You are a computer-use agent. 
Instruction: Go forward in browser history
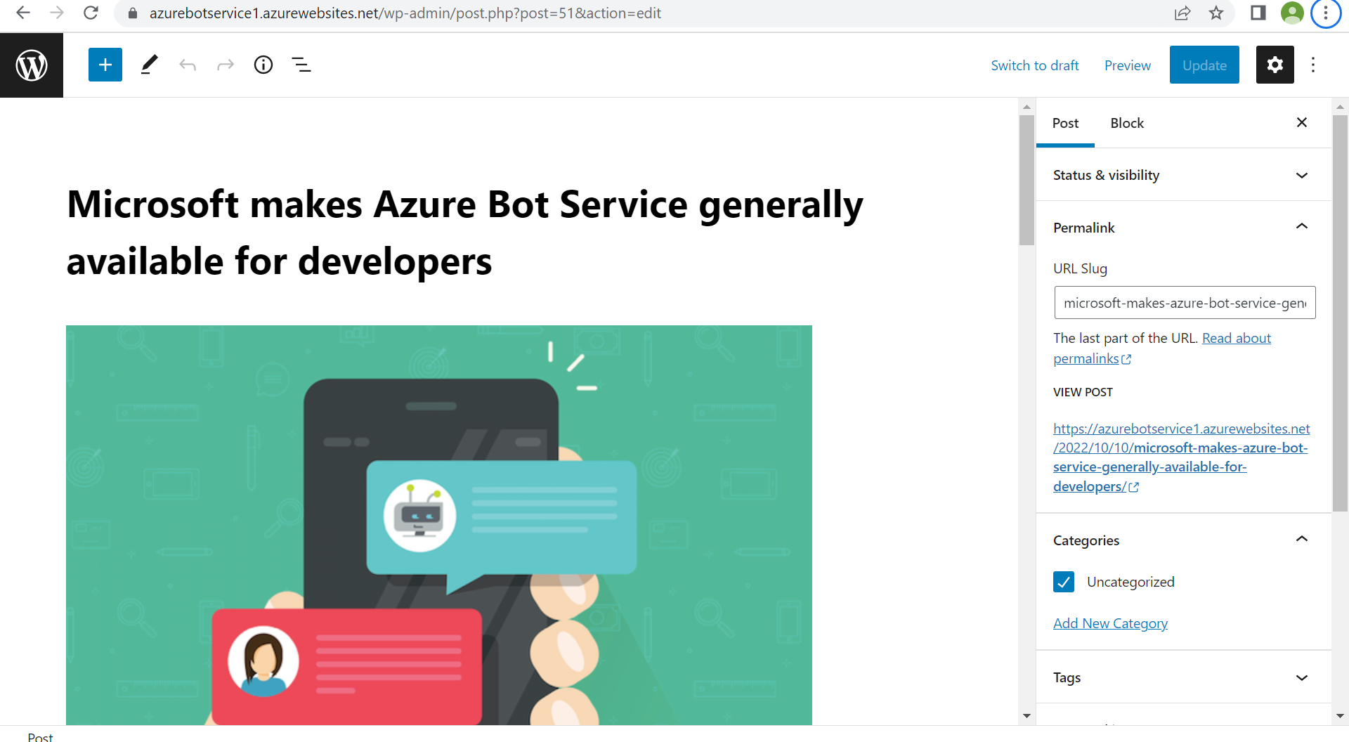click(57, 13)
